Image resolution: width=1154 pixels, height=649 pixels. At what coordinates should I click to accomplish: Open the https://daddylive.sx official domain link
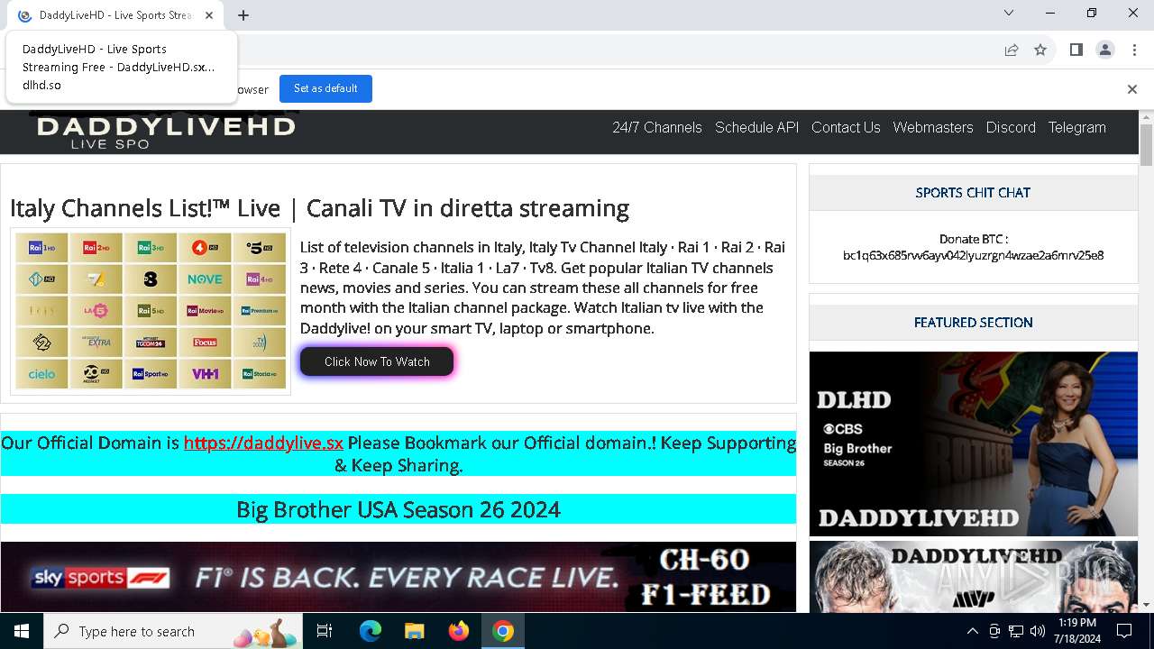[x=263, y=443]
